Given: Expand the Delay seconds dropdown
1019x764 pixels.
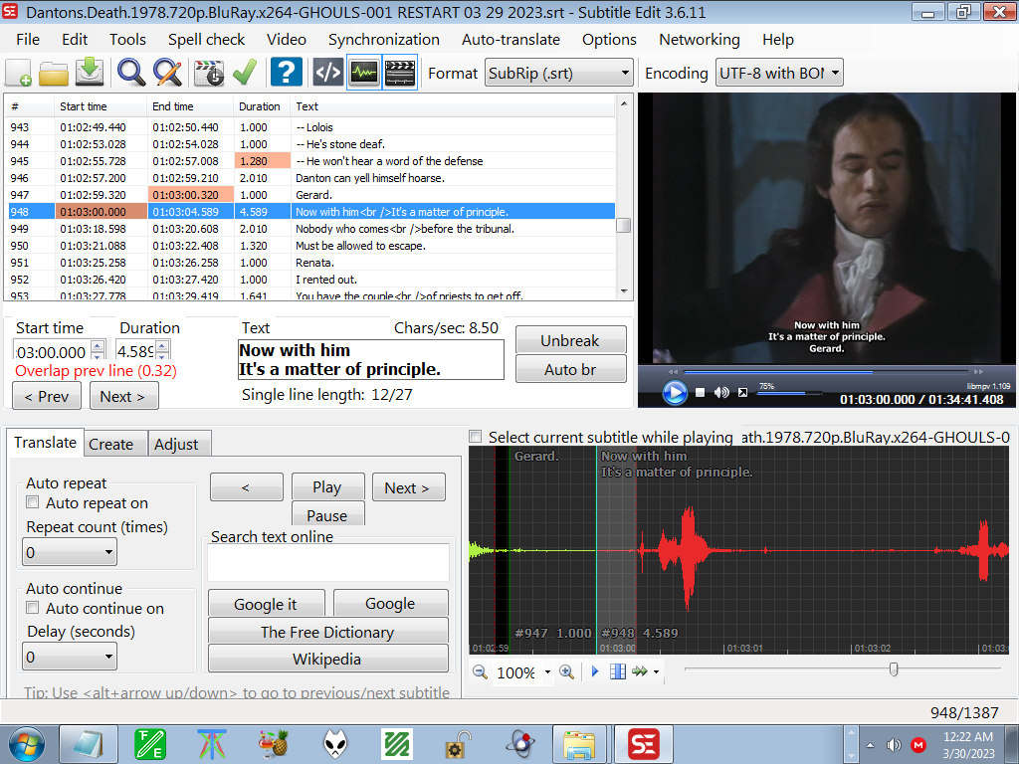Looking at the screenshot, I should 70,657.
